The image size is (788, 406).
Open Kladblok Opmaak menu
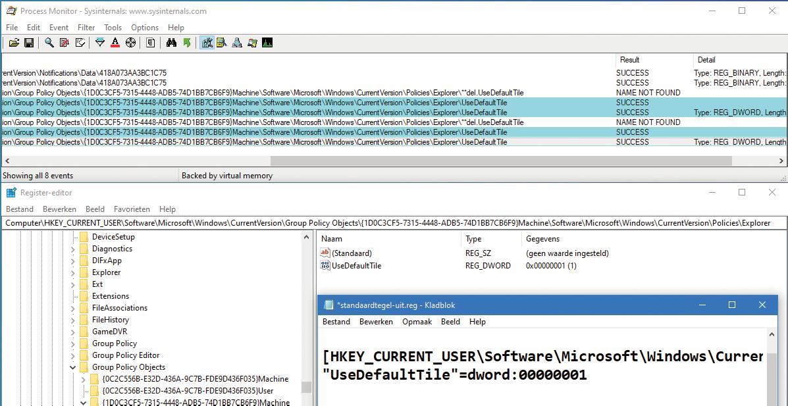click(x=417, y=322)
